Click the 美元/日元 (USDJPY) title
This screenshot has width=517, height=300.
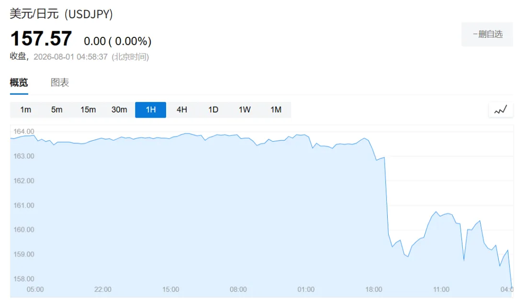tap(61, 14)
